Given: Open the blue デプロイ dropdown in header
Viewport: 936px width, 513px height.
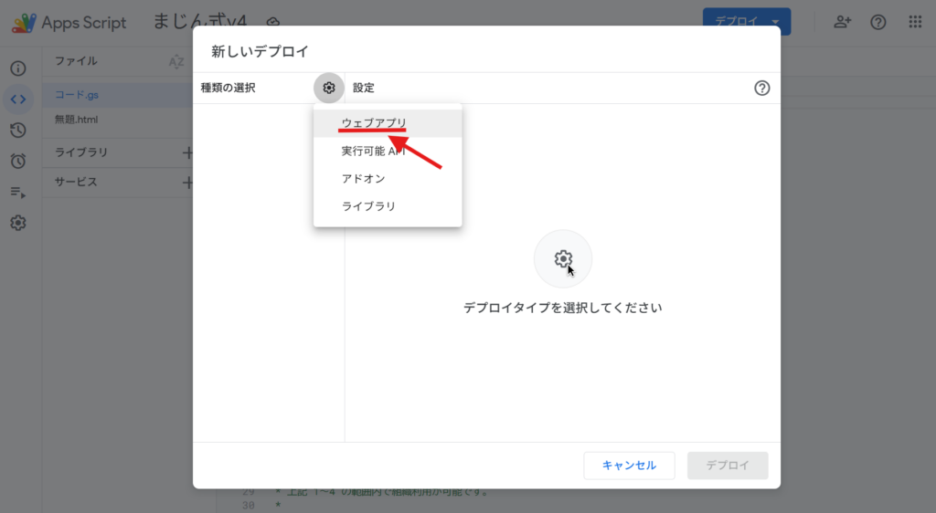Looking at the screenshot, I should [746, 22].
